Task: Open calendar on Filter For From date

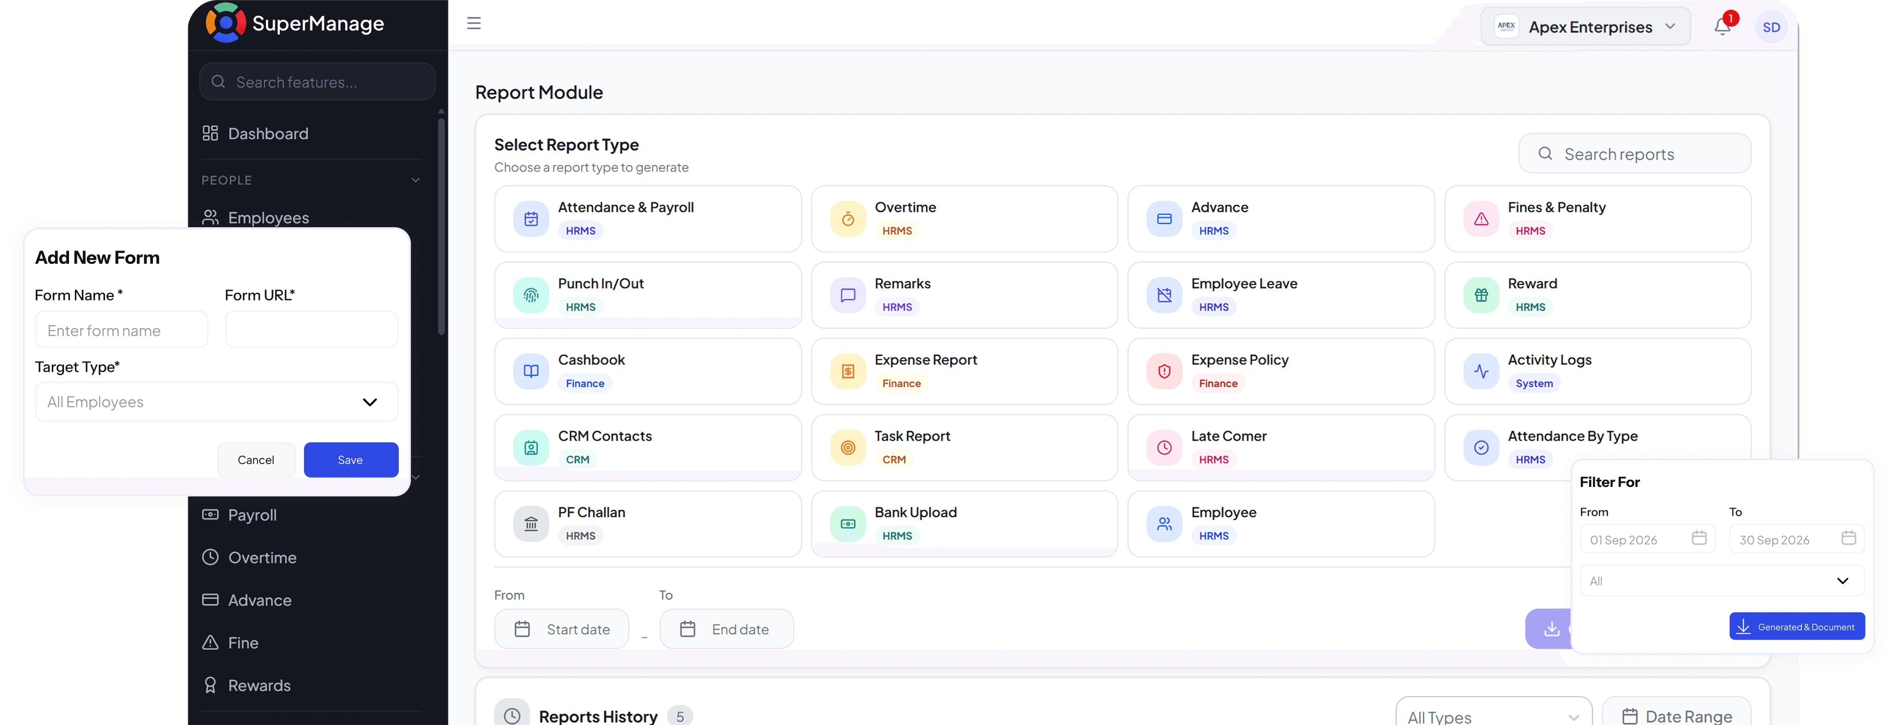Action: (x=1698, y=538)
